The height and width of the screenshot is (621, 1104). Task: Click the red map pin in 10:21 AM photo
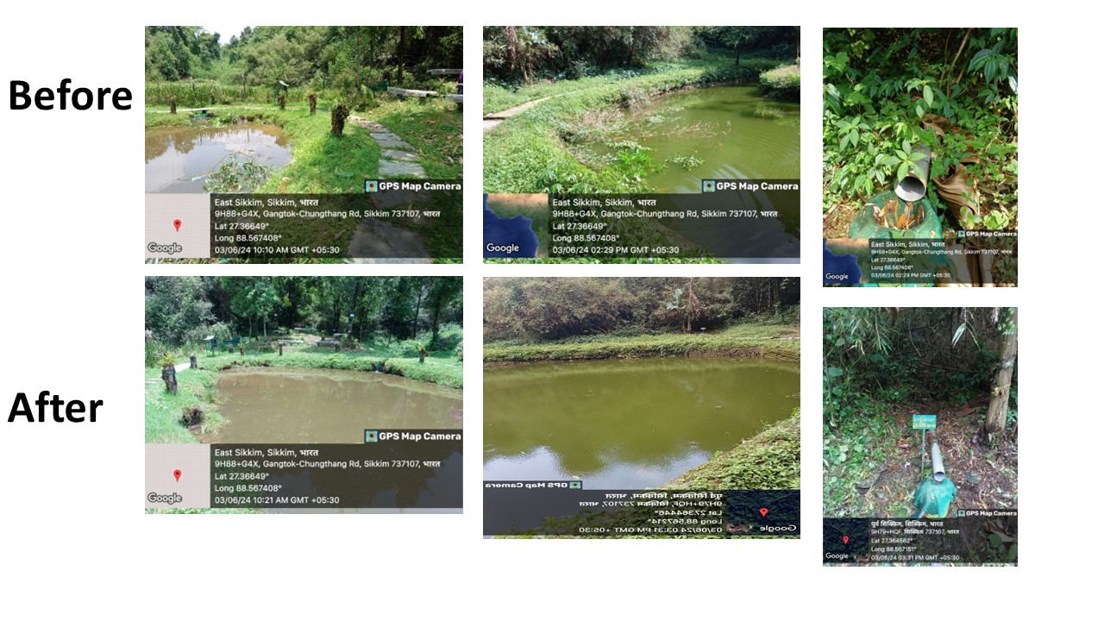tap(177, 475)
